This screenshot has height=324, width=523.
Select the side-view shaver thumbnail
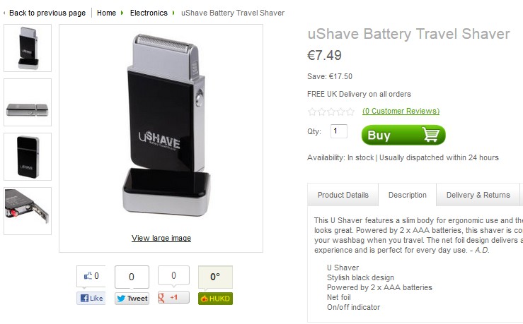28,102
